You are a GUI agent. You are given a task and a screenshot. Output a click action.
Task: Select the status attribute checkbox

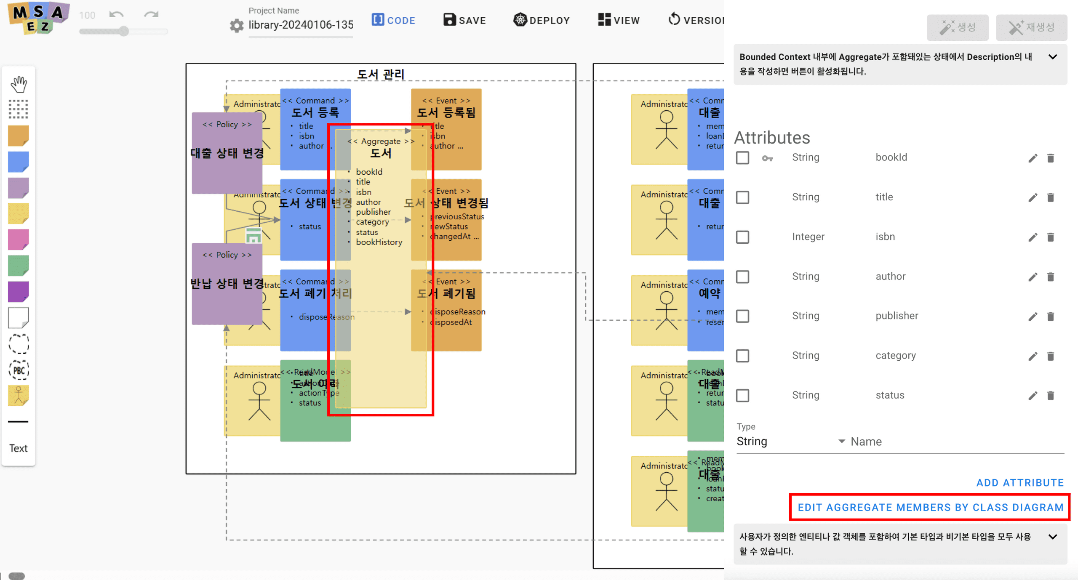click(742, 395)
